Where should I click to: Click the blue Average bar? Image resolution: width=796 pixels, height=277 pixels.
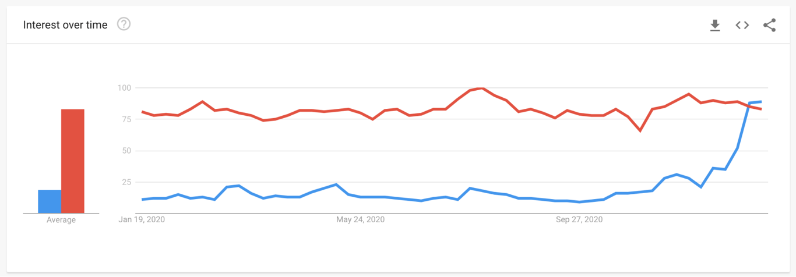click(50, 201)
